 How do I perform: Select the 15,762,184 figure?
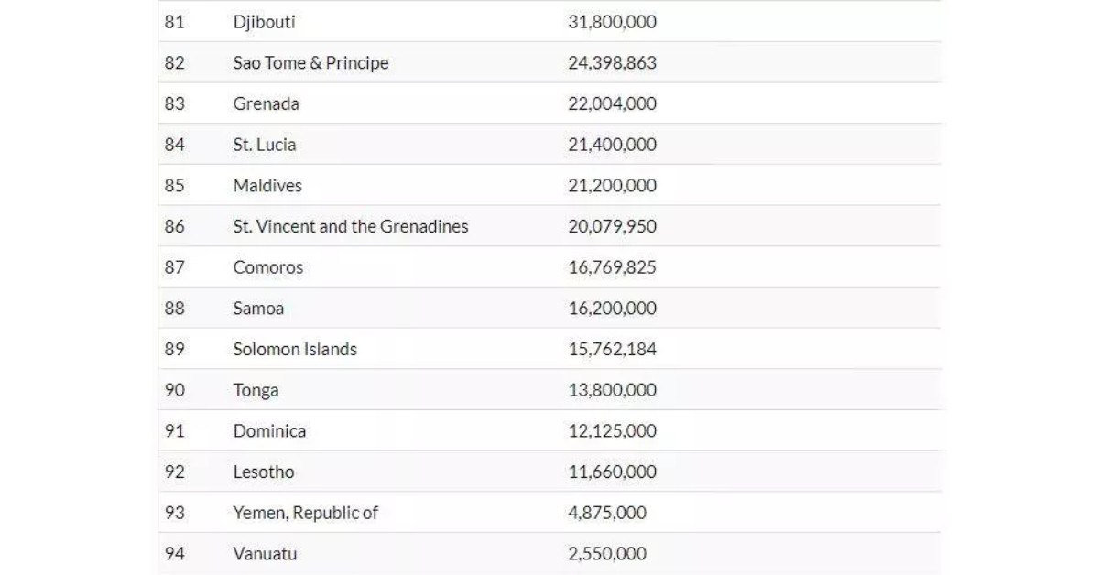613,349
